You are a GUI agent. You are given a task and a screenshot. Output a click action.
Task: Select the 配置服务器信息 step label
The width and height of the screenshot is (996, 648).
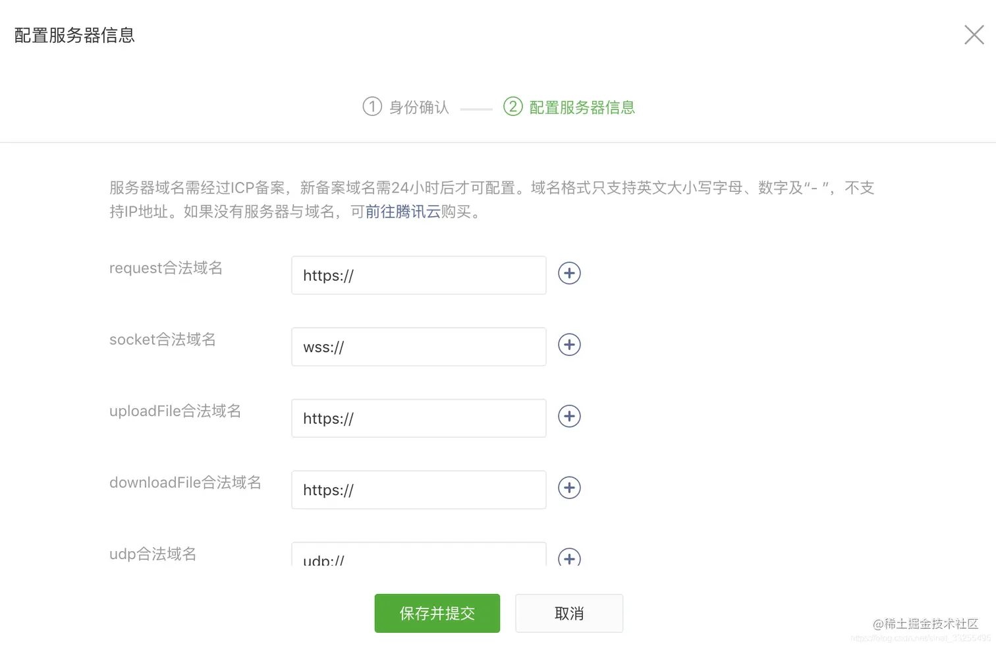[580, 107]
